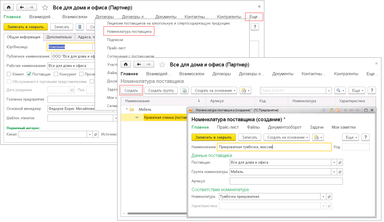Click Записать и закрыть in back partner window
The height and width of the screenshot is (222, 384).
tap(26, 27)
